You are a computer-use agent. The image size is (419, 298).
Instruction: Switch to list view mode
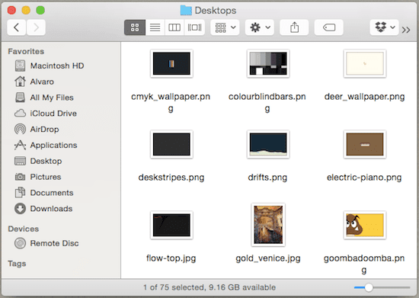click(155, 27)
